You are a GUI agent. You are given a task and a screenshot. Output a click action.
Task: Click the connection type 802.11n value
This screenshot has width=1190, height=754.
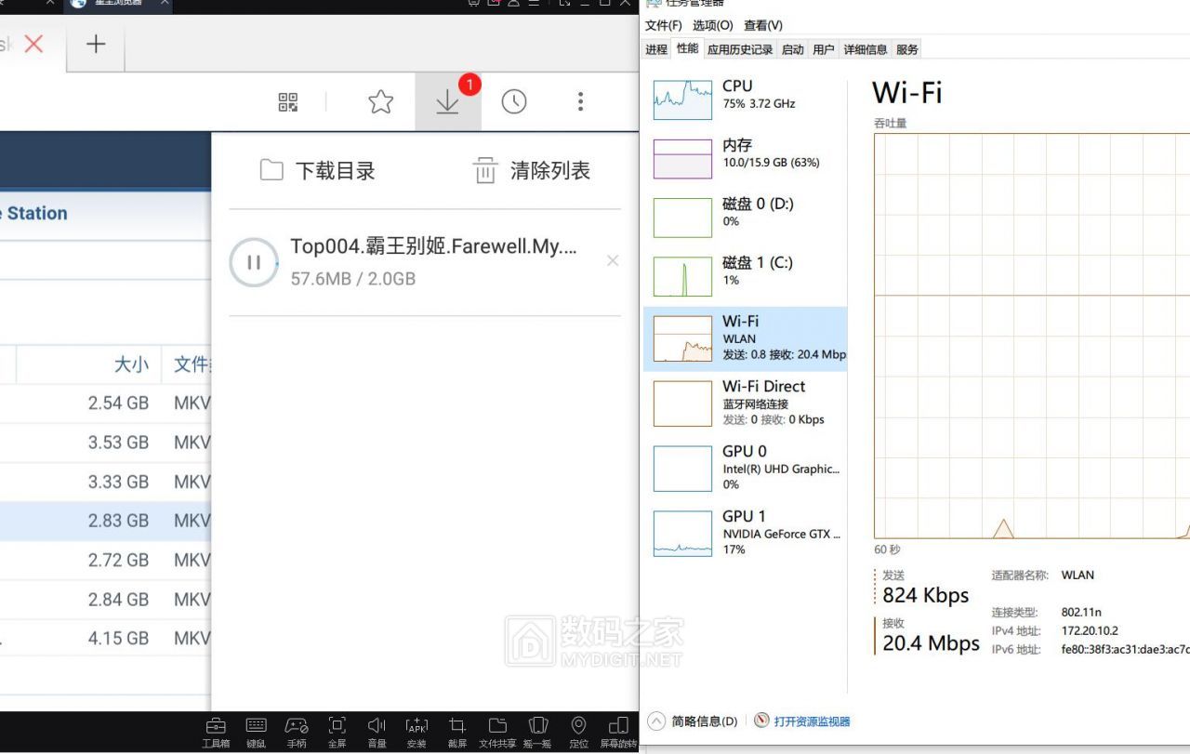tap(1081, 613)
